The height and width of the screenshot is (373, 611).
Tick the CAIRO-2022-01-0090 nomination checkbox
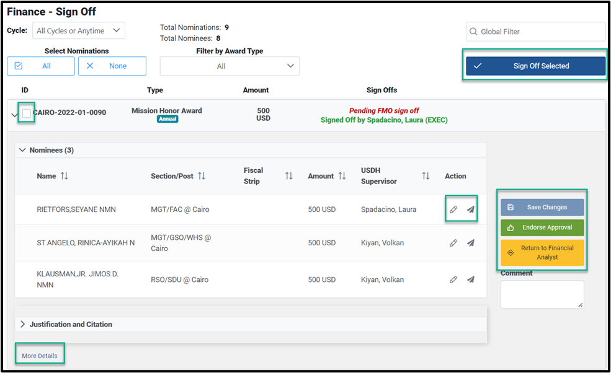pos(26,113)
